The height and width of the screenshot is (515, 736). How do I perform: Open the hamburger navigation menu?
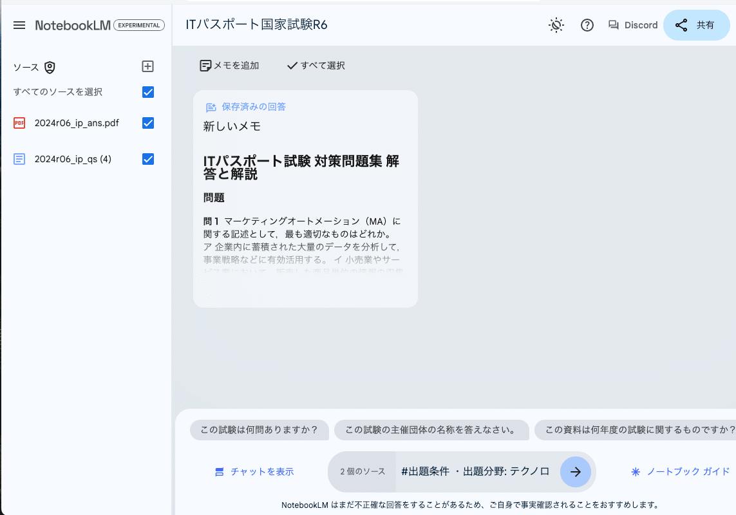point(19,25)
